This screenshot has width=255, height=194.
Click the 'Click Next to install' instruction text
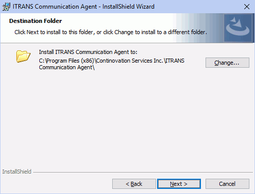111,32
